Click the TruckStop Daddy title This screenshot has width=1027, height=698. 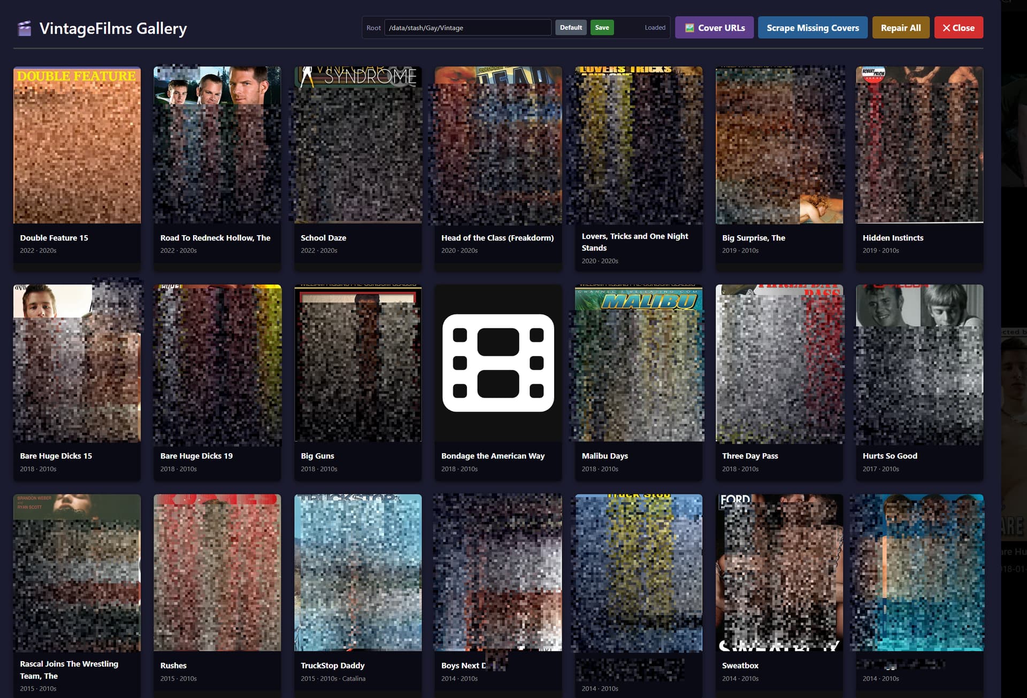click(332, 665)
